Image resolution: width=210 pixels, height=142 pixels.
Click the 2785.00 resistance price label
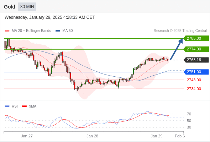click(196, 38)
